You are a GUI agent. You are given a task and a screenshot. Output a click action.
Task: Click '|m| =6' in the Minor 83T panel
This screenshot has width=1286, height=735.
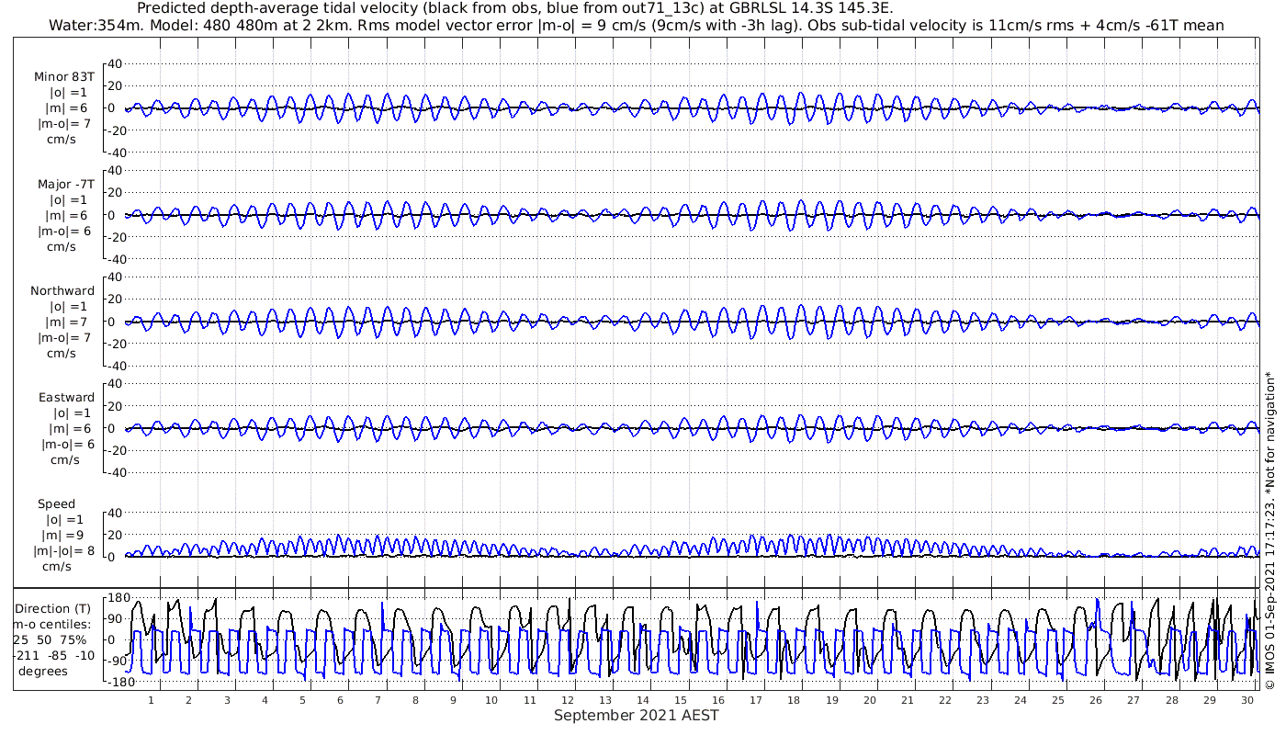[x=68, y=108]
